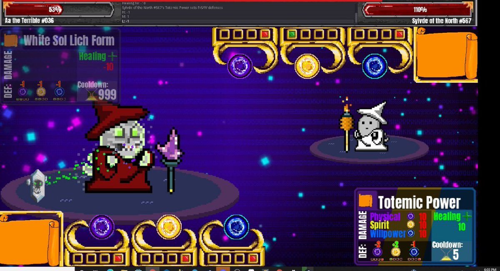Click the player's blue Willpower orb
The image size is (500, 271).
[236, 227]
